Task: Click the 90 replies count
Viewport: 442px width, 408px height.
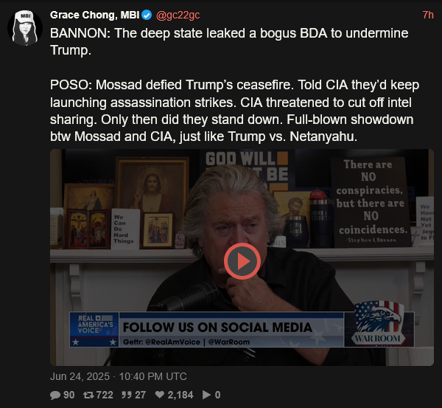Action: click(69, 395)
